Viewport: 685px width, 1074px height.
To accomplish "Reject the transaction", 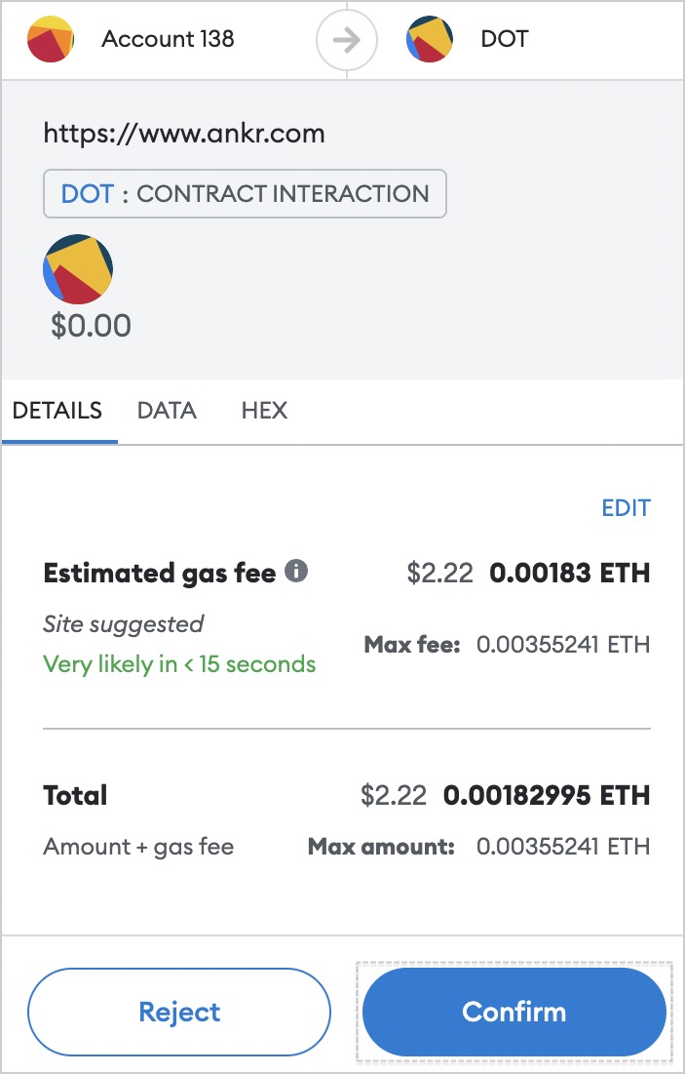I will 179,1012.
